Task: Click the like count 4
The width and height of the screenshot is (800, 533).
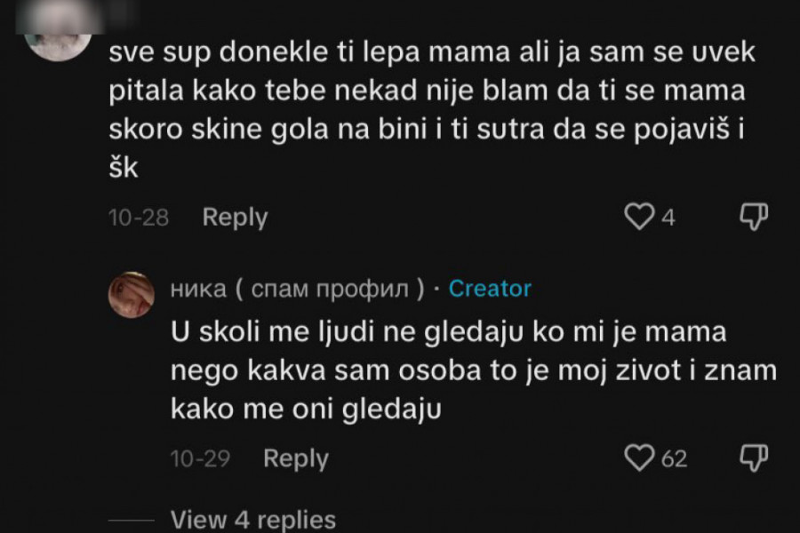Action: (668, 217)
